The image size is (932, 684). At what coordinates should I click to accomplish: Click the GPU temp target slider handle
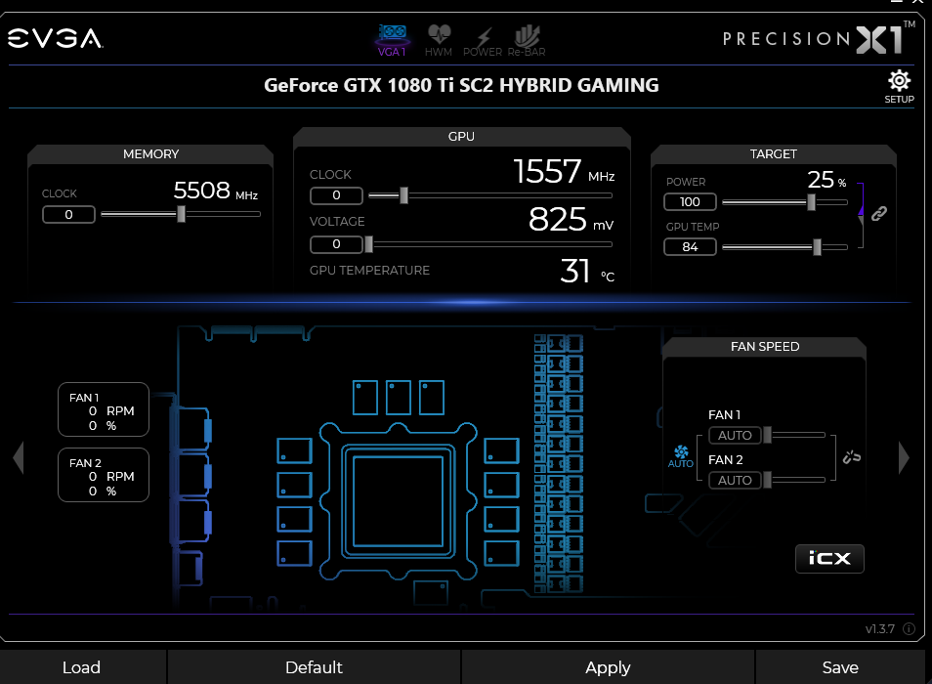(818, 246)
